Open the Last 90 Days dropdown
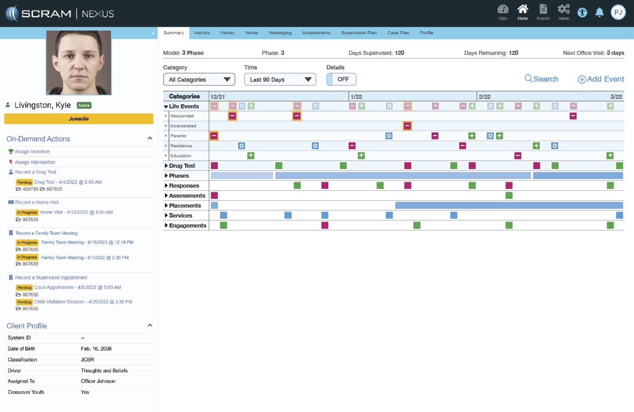Viewport: 634px width, 412px height. [280, 79]
